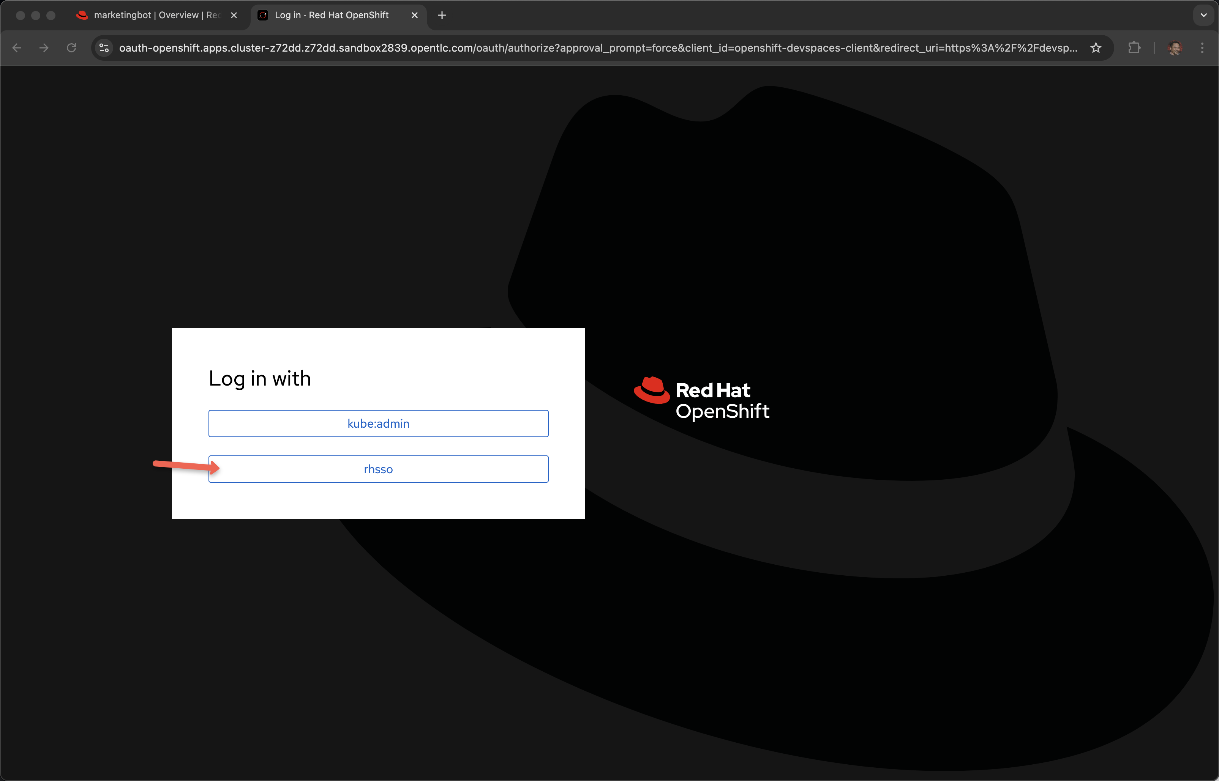Log in with rhsso provider

[x=378, y=469]
